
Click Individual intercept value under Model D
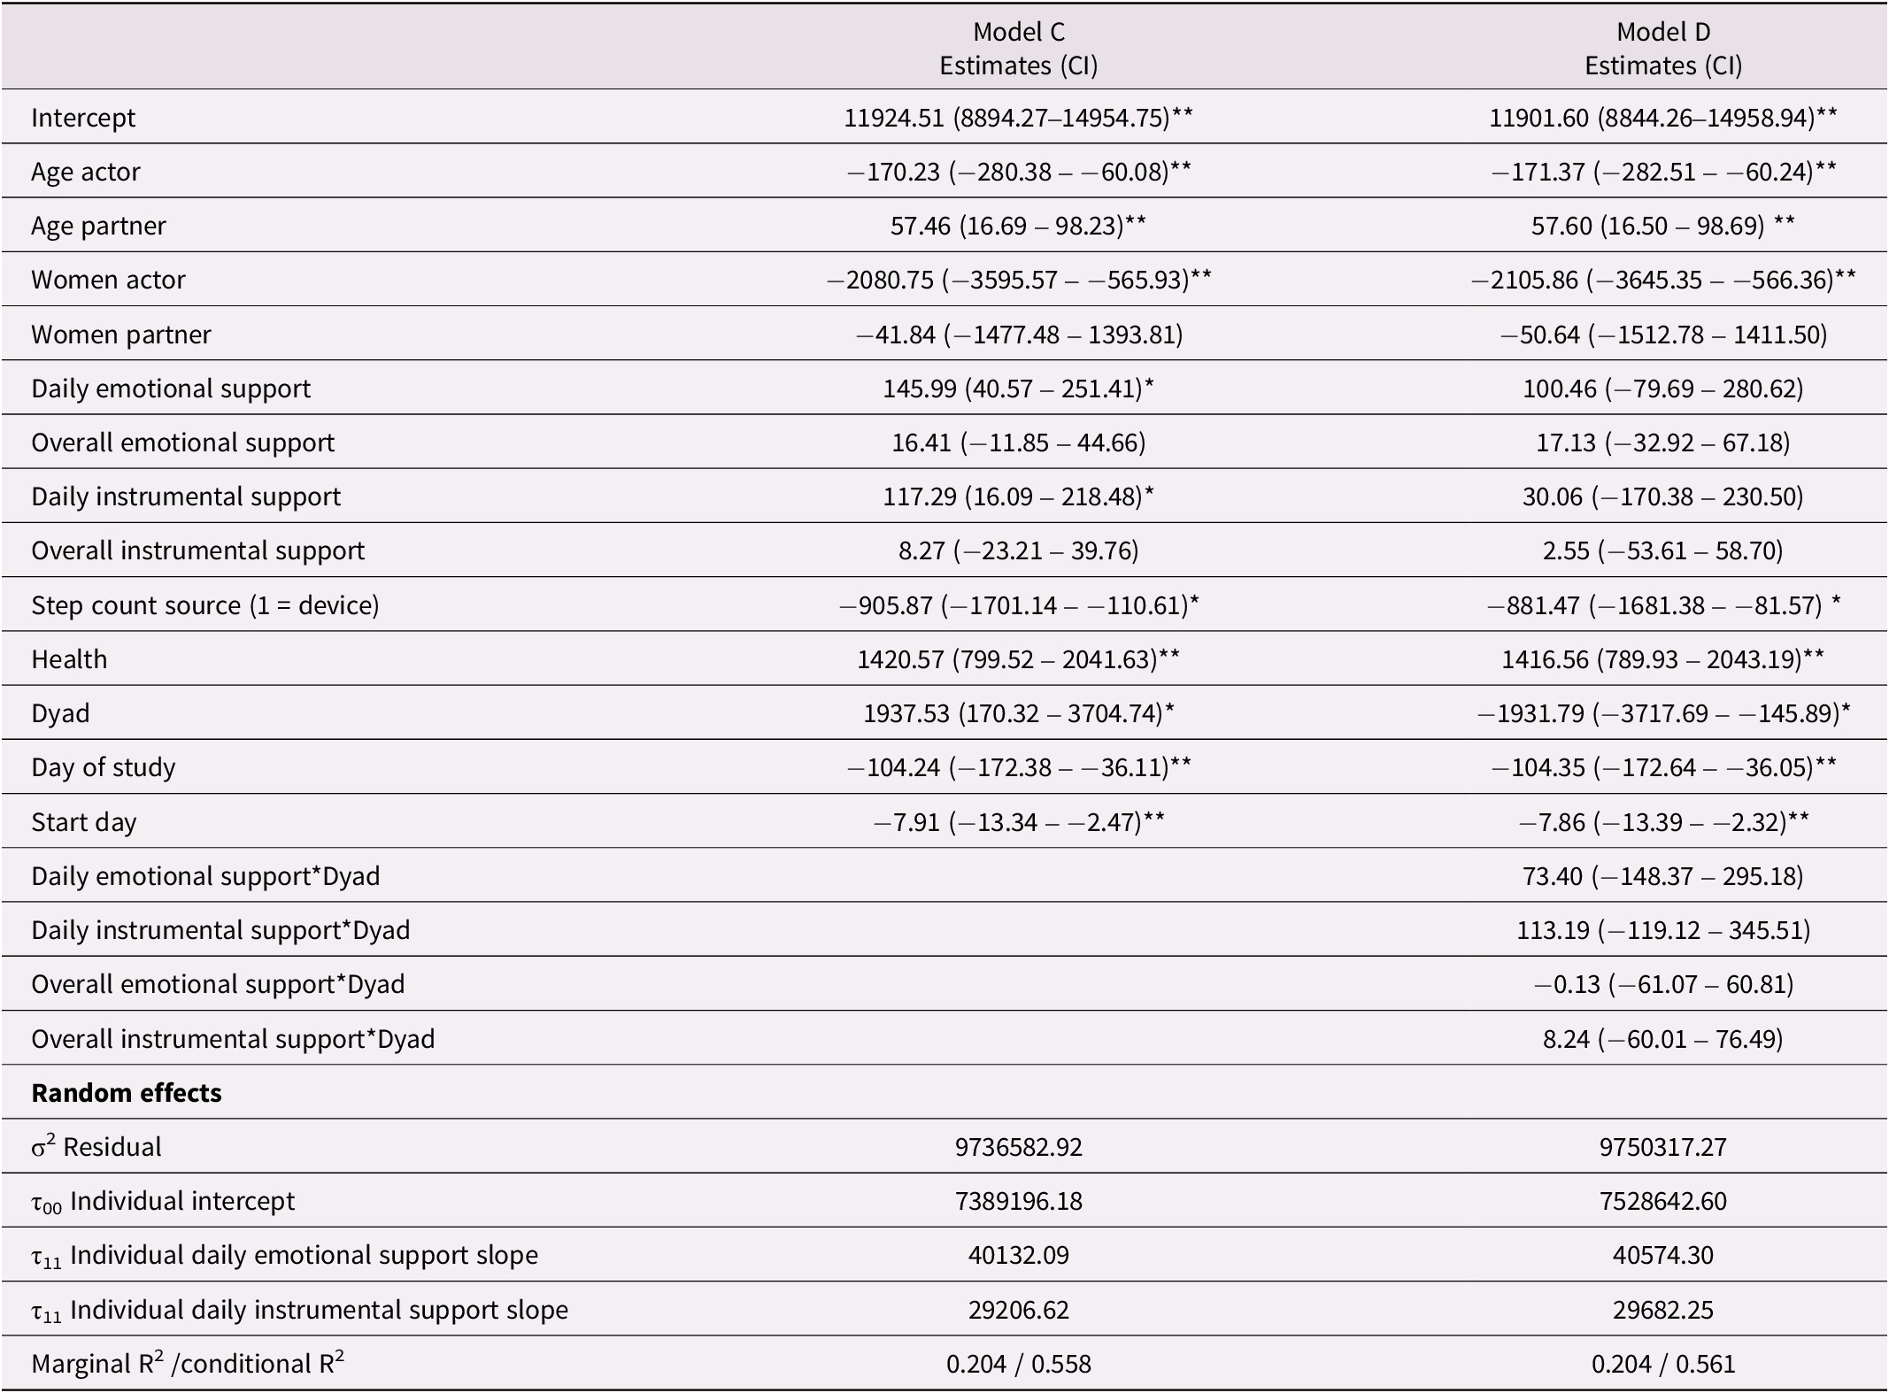click(1662, 1201)
